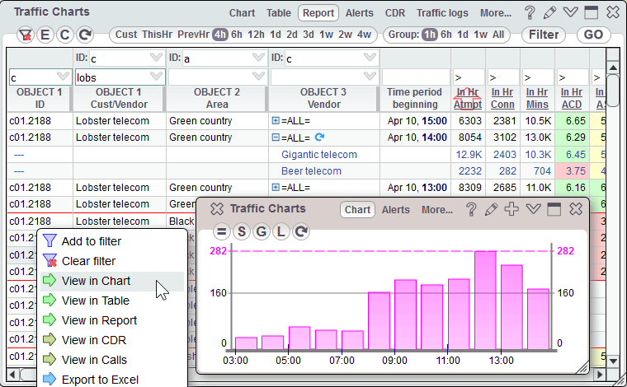Click reload icon next to =ALL= vendor
This screenshot has width=627, height=387.
(320, 137)
